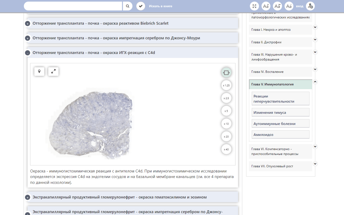Click the magnifier search button
Viewport: 344px width, 215px height.
[x=127, y=6]
